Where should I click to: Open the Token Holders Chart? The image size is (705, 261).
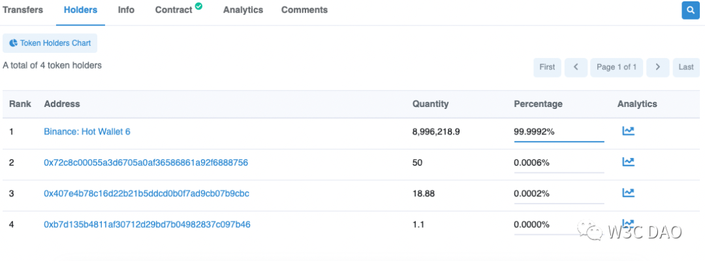click(50, 43)
